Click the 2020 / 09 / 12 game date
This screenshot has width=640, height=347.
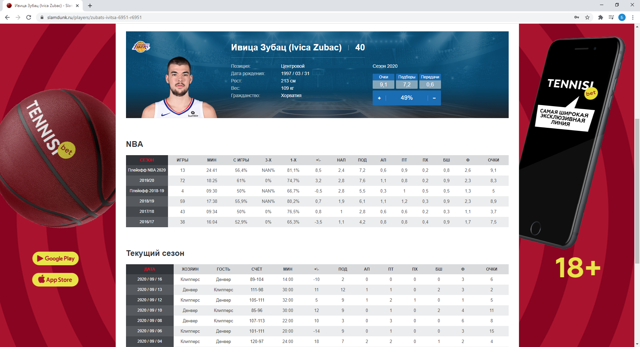point(150,300)
